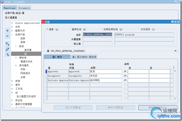Expand the Oracle Applications tree node
The width and height of the screenshot is (182, 121).
(x=12, y=23)
